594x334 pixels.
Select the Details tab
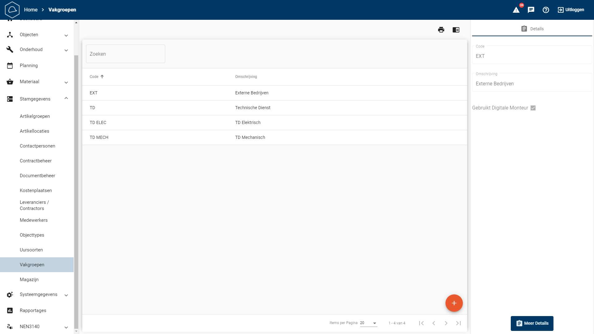[x=532, y=29]
